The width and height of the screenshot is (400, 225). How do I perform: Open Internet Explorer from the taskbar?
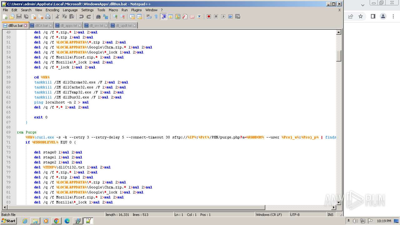(x=25, y=221)
